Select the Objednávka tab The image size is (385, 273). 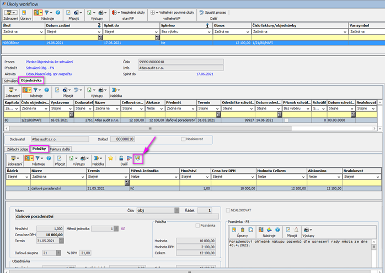tap(31, 80)
